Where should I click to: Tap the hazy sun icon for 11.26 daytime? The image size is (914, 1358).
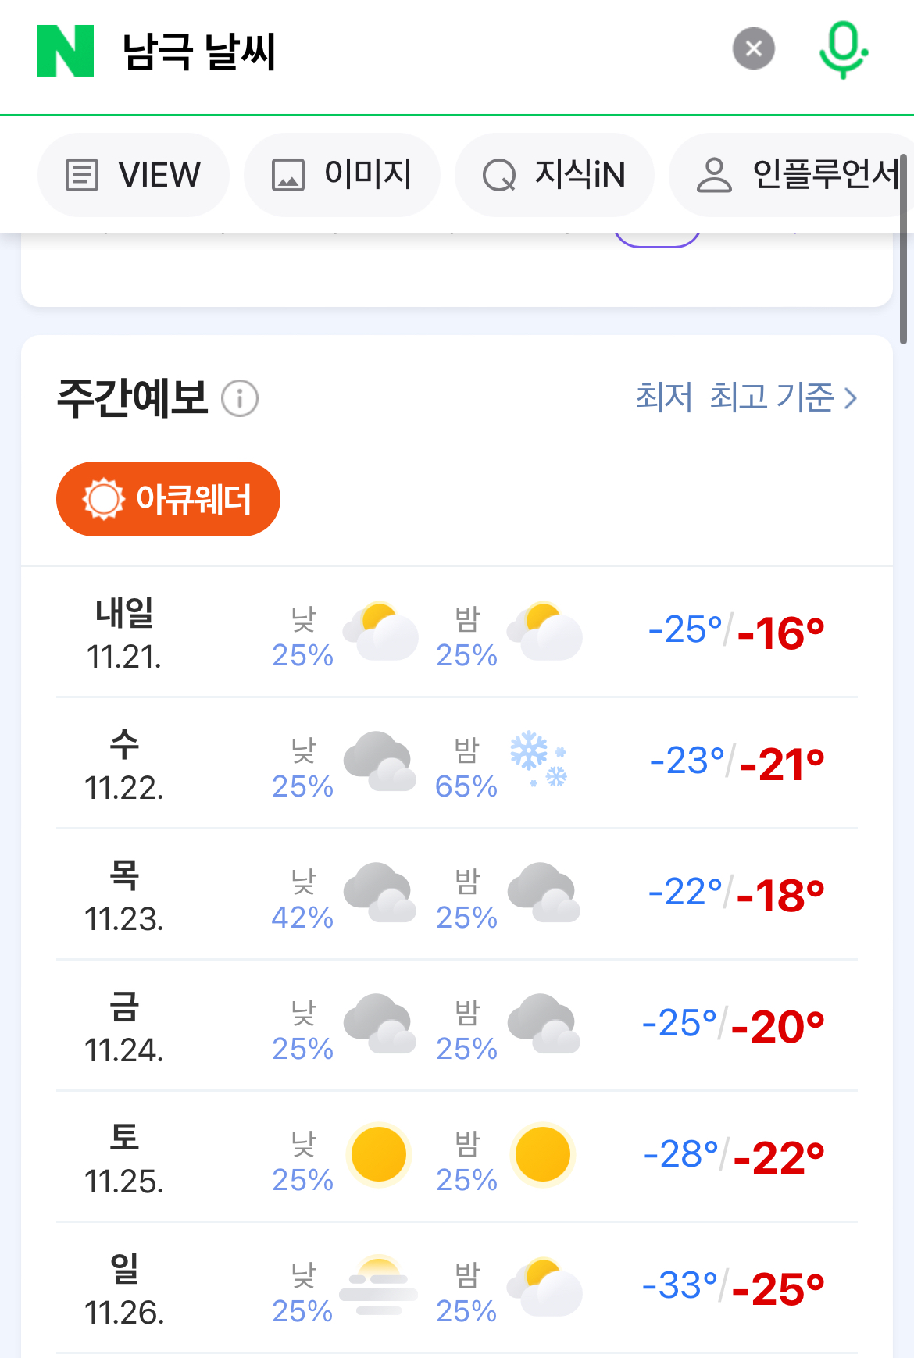coord(379,1285)
